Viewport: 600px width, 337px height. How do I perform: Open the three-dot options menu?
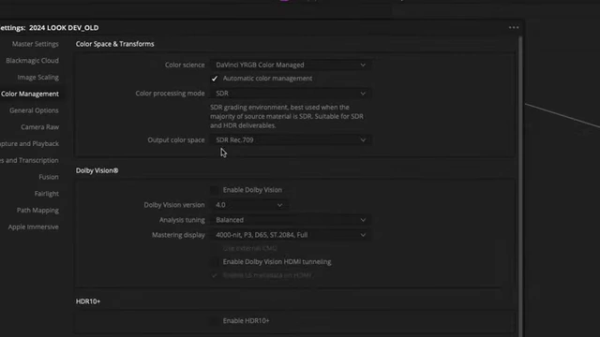coord(514,27)
